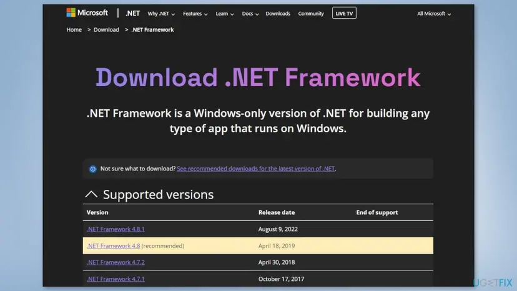Click the 'April 18, 2019' release date

click(277, 246)
